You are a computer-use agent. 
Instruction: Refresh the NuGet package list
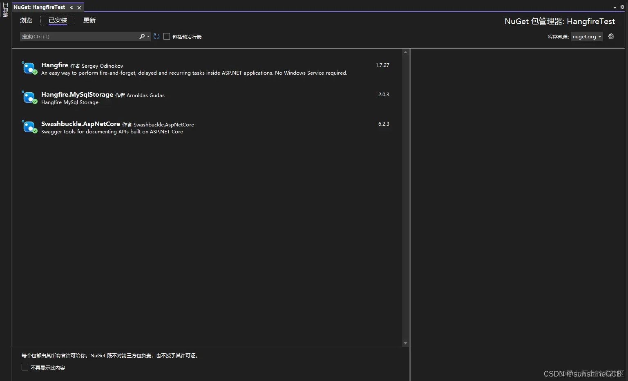pos(156,37)
